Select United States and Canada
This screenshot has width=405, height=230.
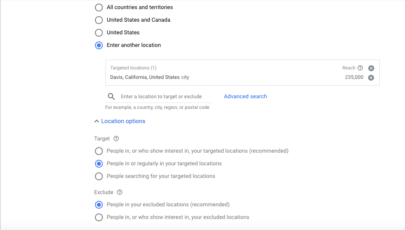(x=99, y=20)
